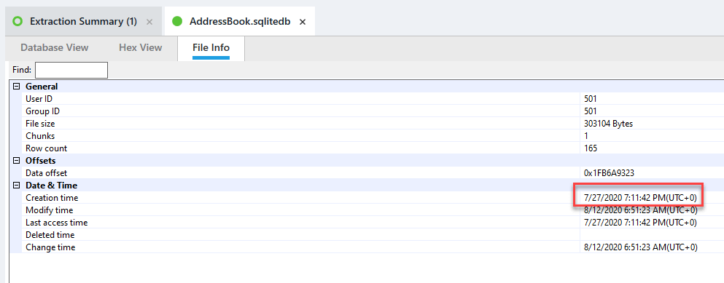724x283 pixels.
Task: Click the 0x1FB6A9323 offset value
Action: [609, 173]
